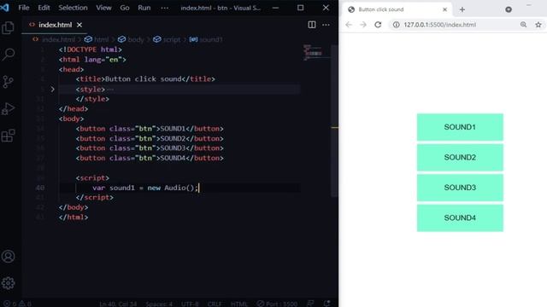Open the Edit menu
Screen dimensions: 547x307
[44, 8]
